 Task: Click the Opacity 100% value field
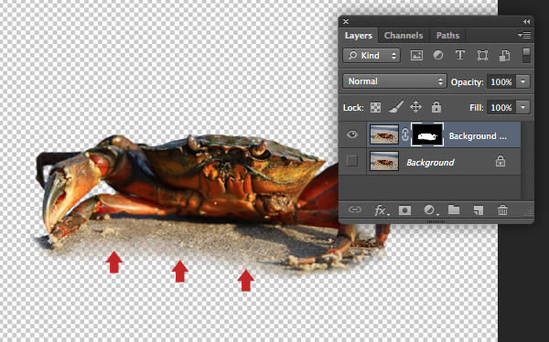501,82
